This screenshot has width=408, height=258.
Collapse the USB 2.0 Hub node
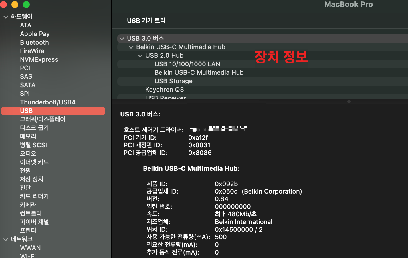click(140, 56)
